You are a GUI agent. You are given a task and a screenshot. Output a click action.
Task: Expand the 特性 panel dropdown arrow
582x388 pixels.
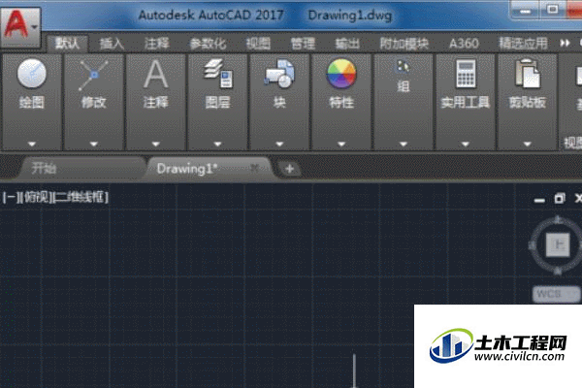341,144
